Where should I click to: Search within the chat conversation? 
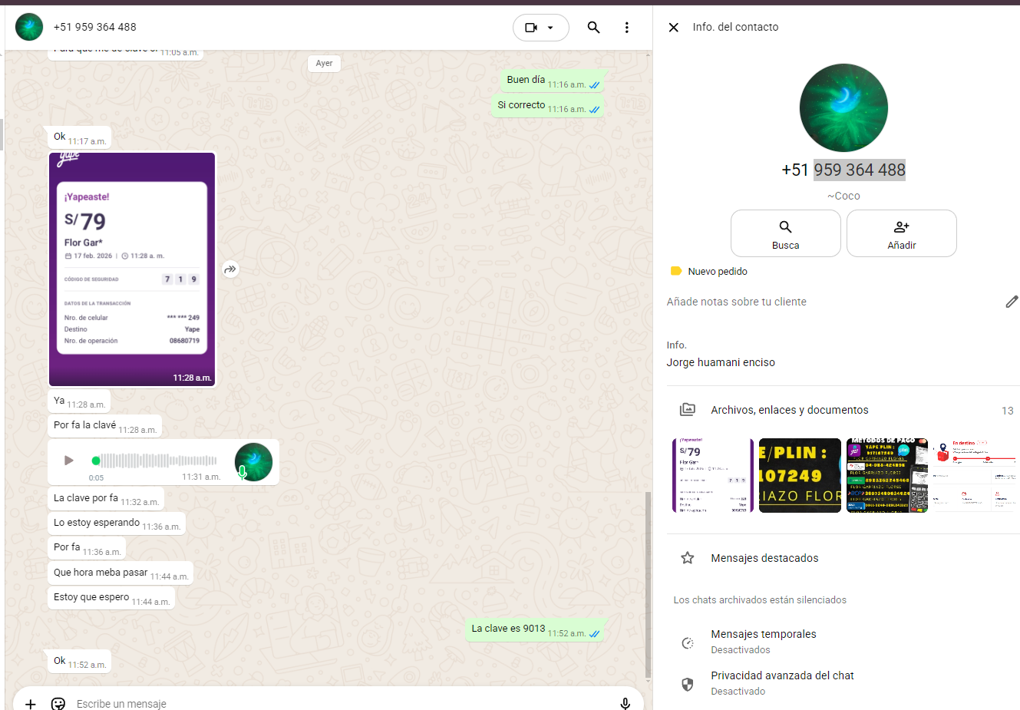click(x=593, y=28)
